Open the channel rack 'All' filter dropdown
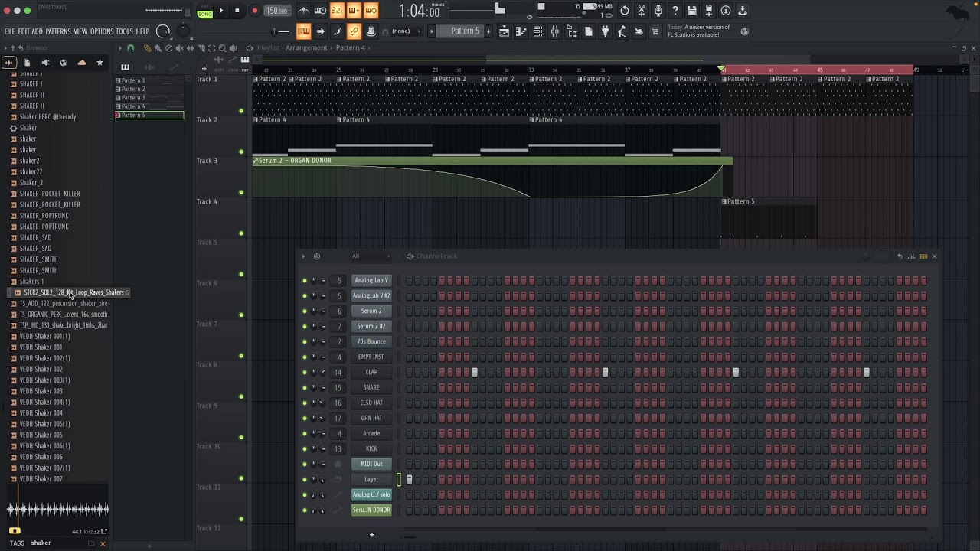The width and height of the screenshot is (980, 551). click(371, 256)
